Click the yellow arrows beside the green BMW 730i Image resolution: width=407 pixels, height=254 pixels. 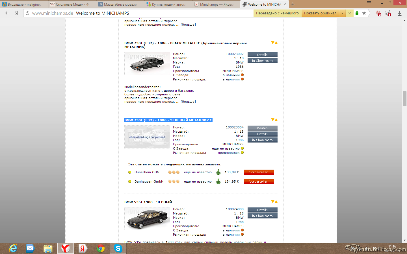[x=274, y=120]
